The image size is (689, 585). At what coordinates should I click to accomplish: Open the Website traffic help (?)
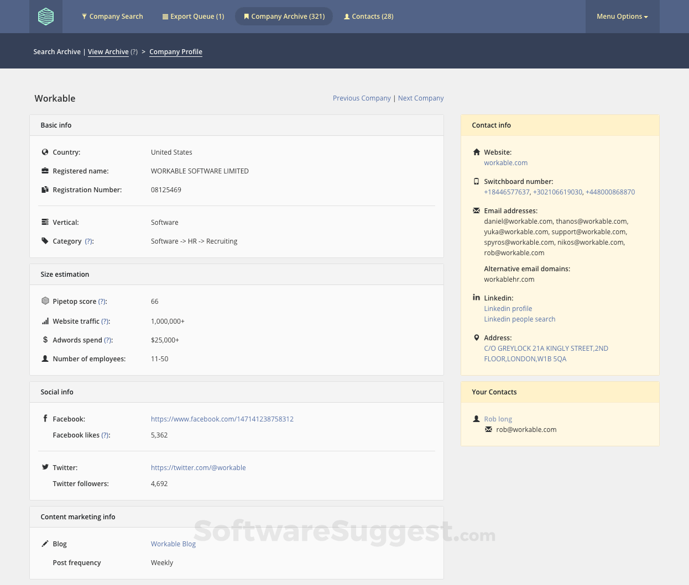pos(105,322)
